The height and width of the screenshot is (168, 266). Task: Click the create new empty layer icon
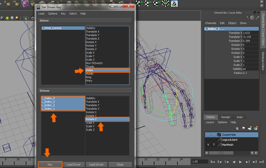pyautogui.click(x=250, y=128)
